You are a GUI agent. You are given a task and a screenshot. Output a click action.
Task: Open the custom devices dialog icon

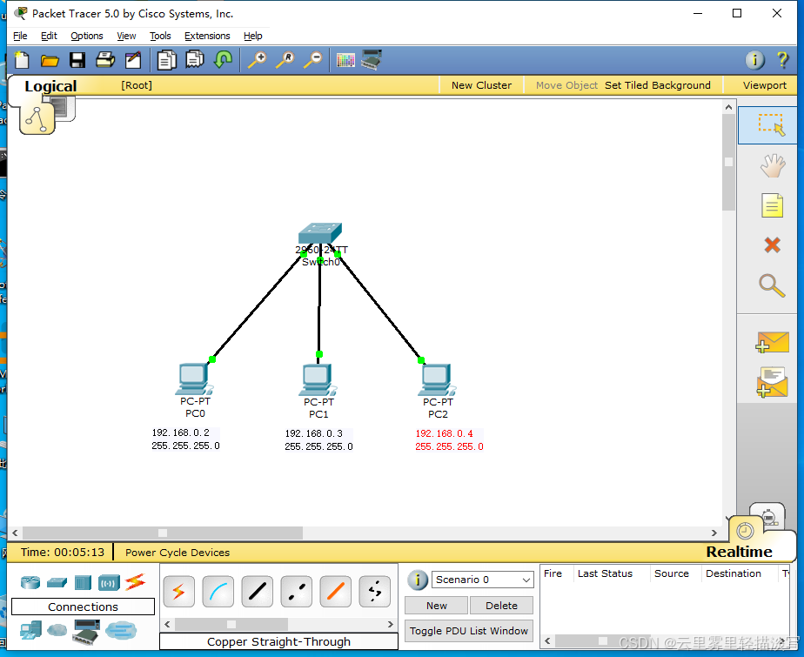tap(372, 59)
